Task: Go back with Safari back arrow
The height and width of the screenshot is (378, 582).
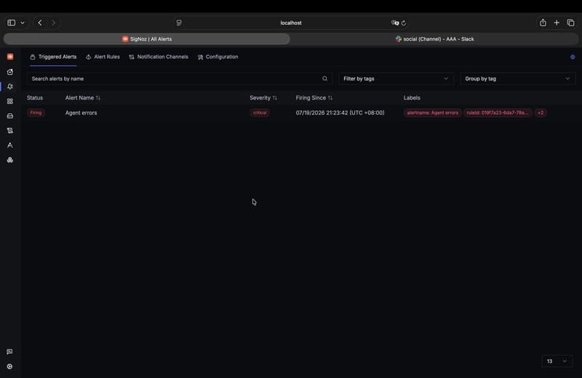Action: (40, 23)
